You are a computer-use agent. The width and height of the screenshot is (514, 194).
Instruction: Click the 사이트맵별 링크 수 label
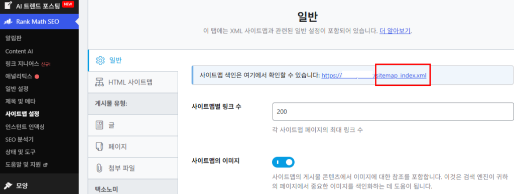216,106
